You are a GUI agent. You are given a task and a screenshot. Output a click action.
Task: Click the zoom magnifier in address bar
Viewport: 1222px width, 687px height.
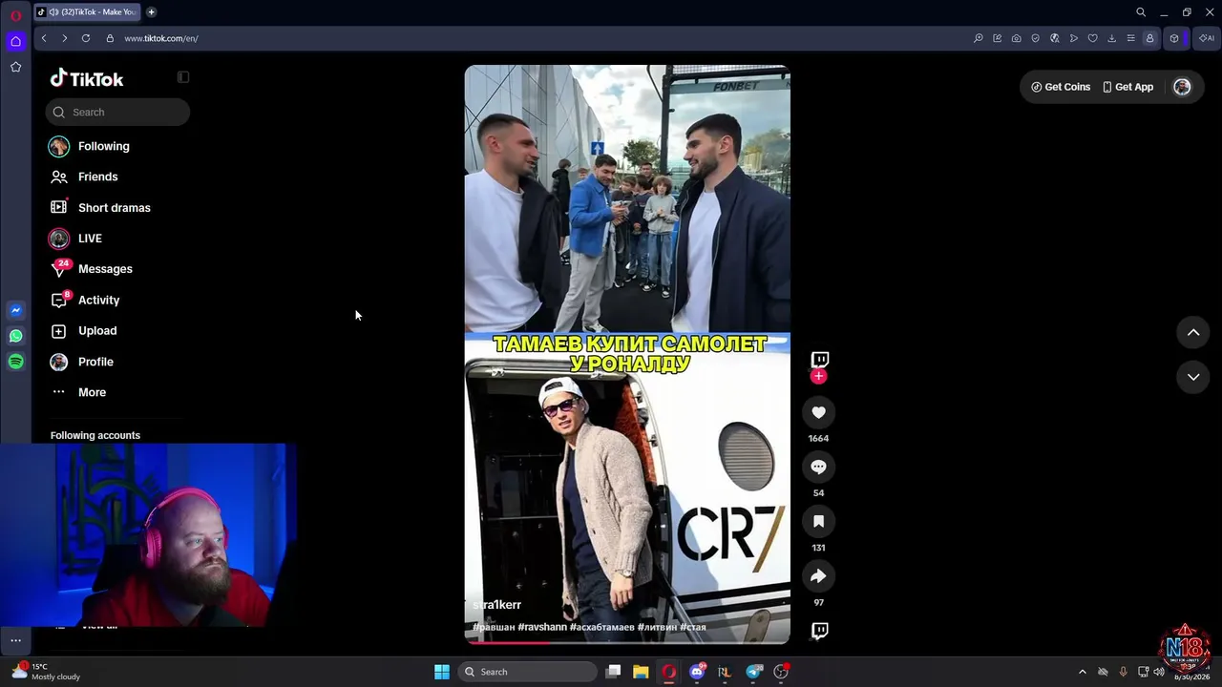coord(979,38)
